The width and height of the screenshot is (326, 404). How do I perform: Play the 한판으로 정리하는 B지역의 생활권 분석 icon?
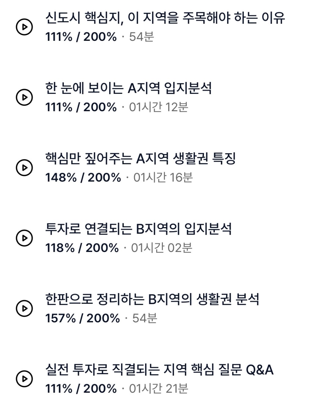(24, 309)
